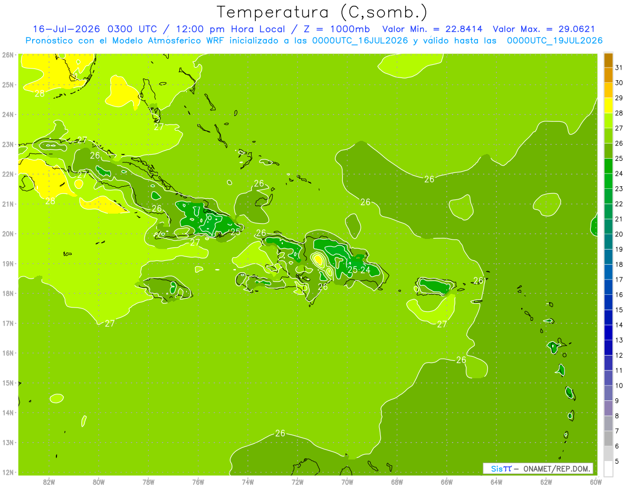Click the Temperatura (C,somb.) title
Screen dimensions: 633x489
[x=322, y=12]
